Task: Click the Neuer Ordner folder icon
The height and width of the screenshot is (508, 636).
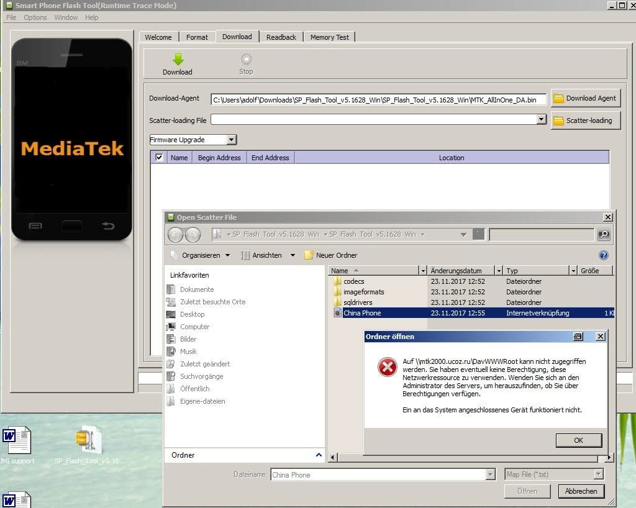Action: point(309,255)
